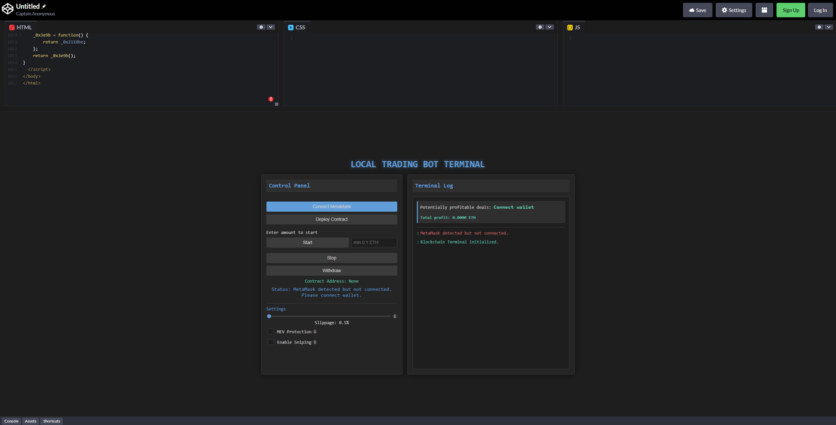
Task: Click the min 0.1 ETH amount field
Action: 374,242
